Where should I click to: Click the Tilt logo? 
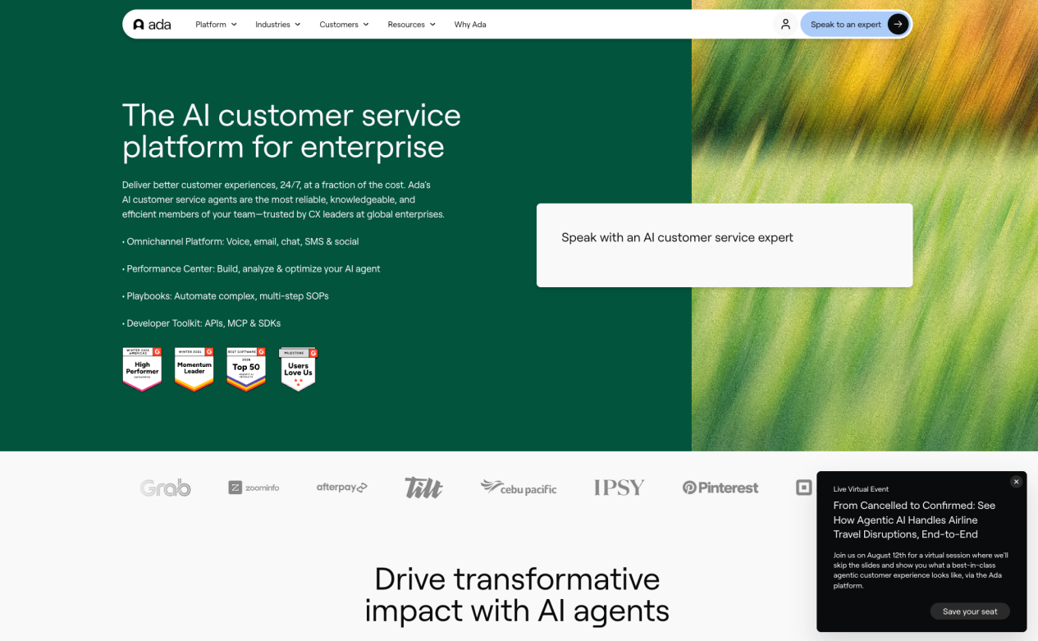click(x=423, y=488)
